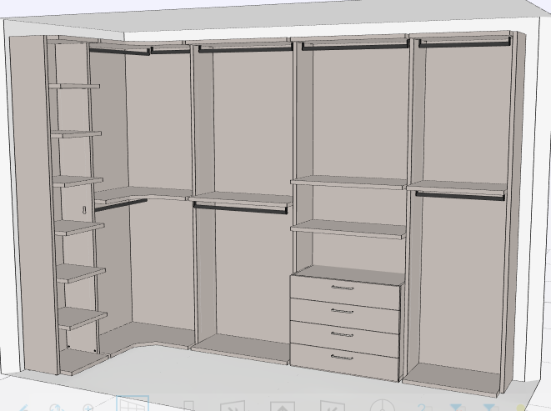Pick the lower hanging rod in rightmost module
Image resolution: width=551 pixels, height=411 pixels.
pos(459,196)
